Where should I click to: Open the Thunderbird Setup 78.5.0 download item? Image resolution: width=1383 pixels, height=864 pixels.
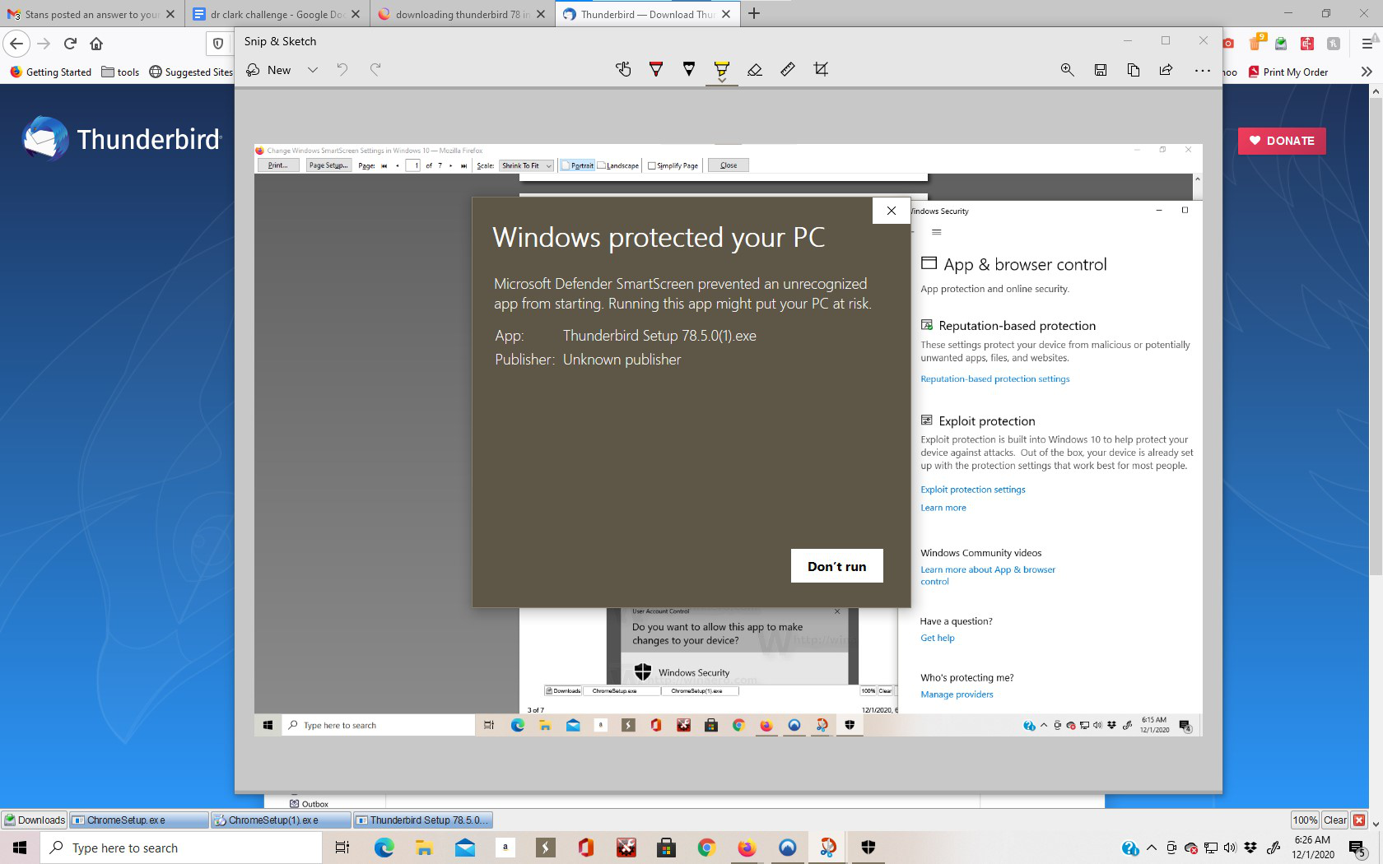(422, 820)
